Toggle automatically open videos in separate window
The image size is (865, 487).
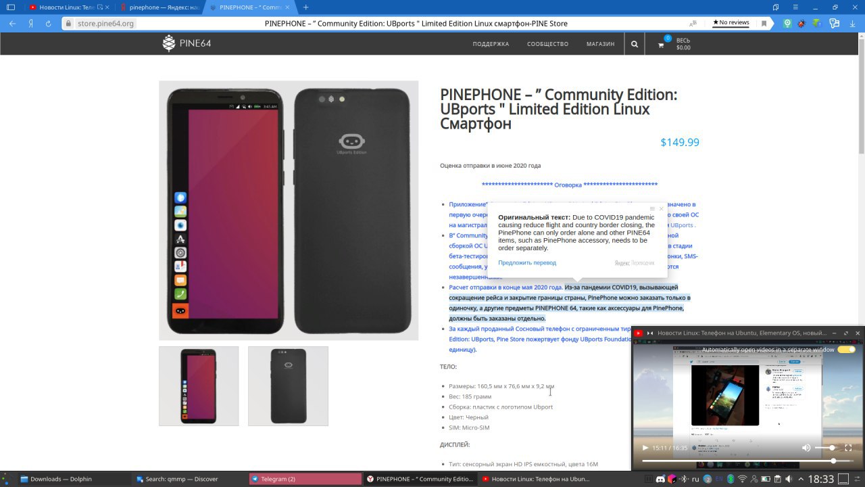coord(846,350)
